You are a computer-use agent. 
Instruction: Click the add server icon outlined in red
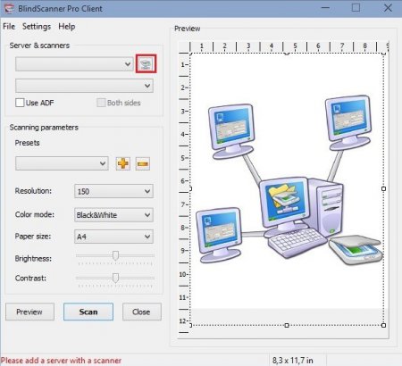146,63
